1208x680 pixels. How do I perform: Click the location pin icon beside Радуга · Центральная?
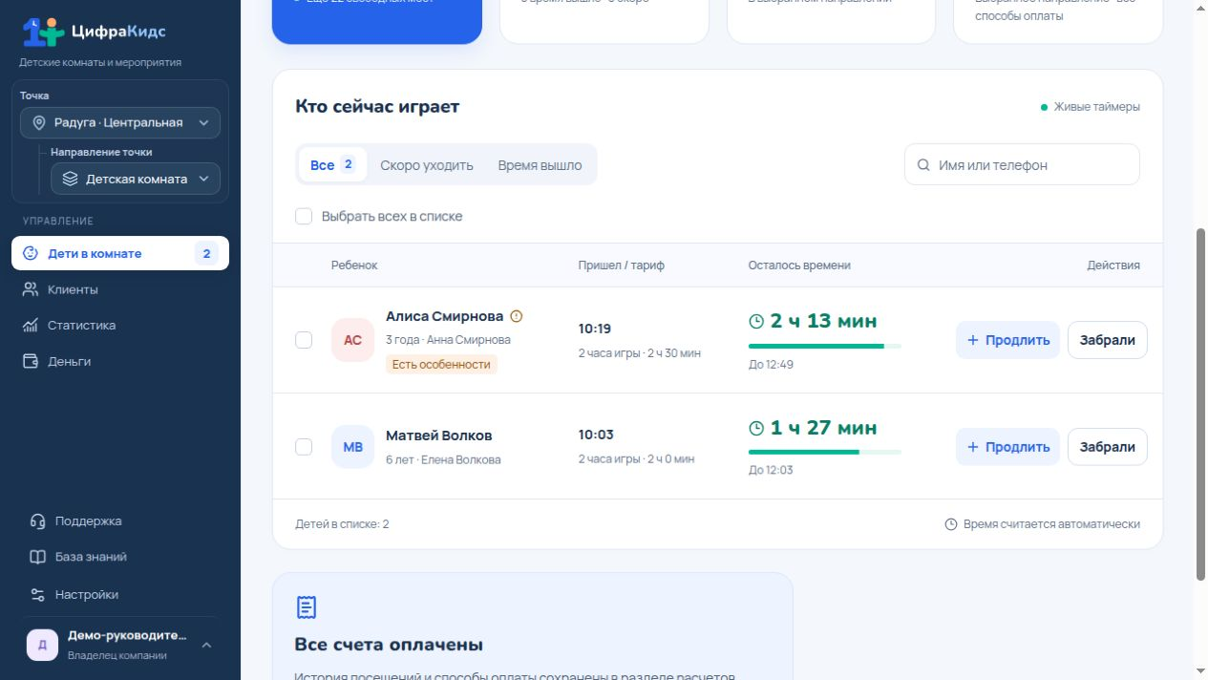click(39, 123)
